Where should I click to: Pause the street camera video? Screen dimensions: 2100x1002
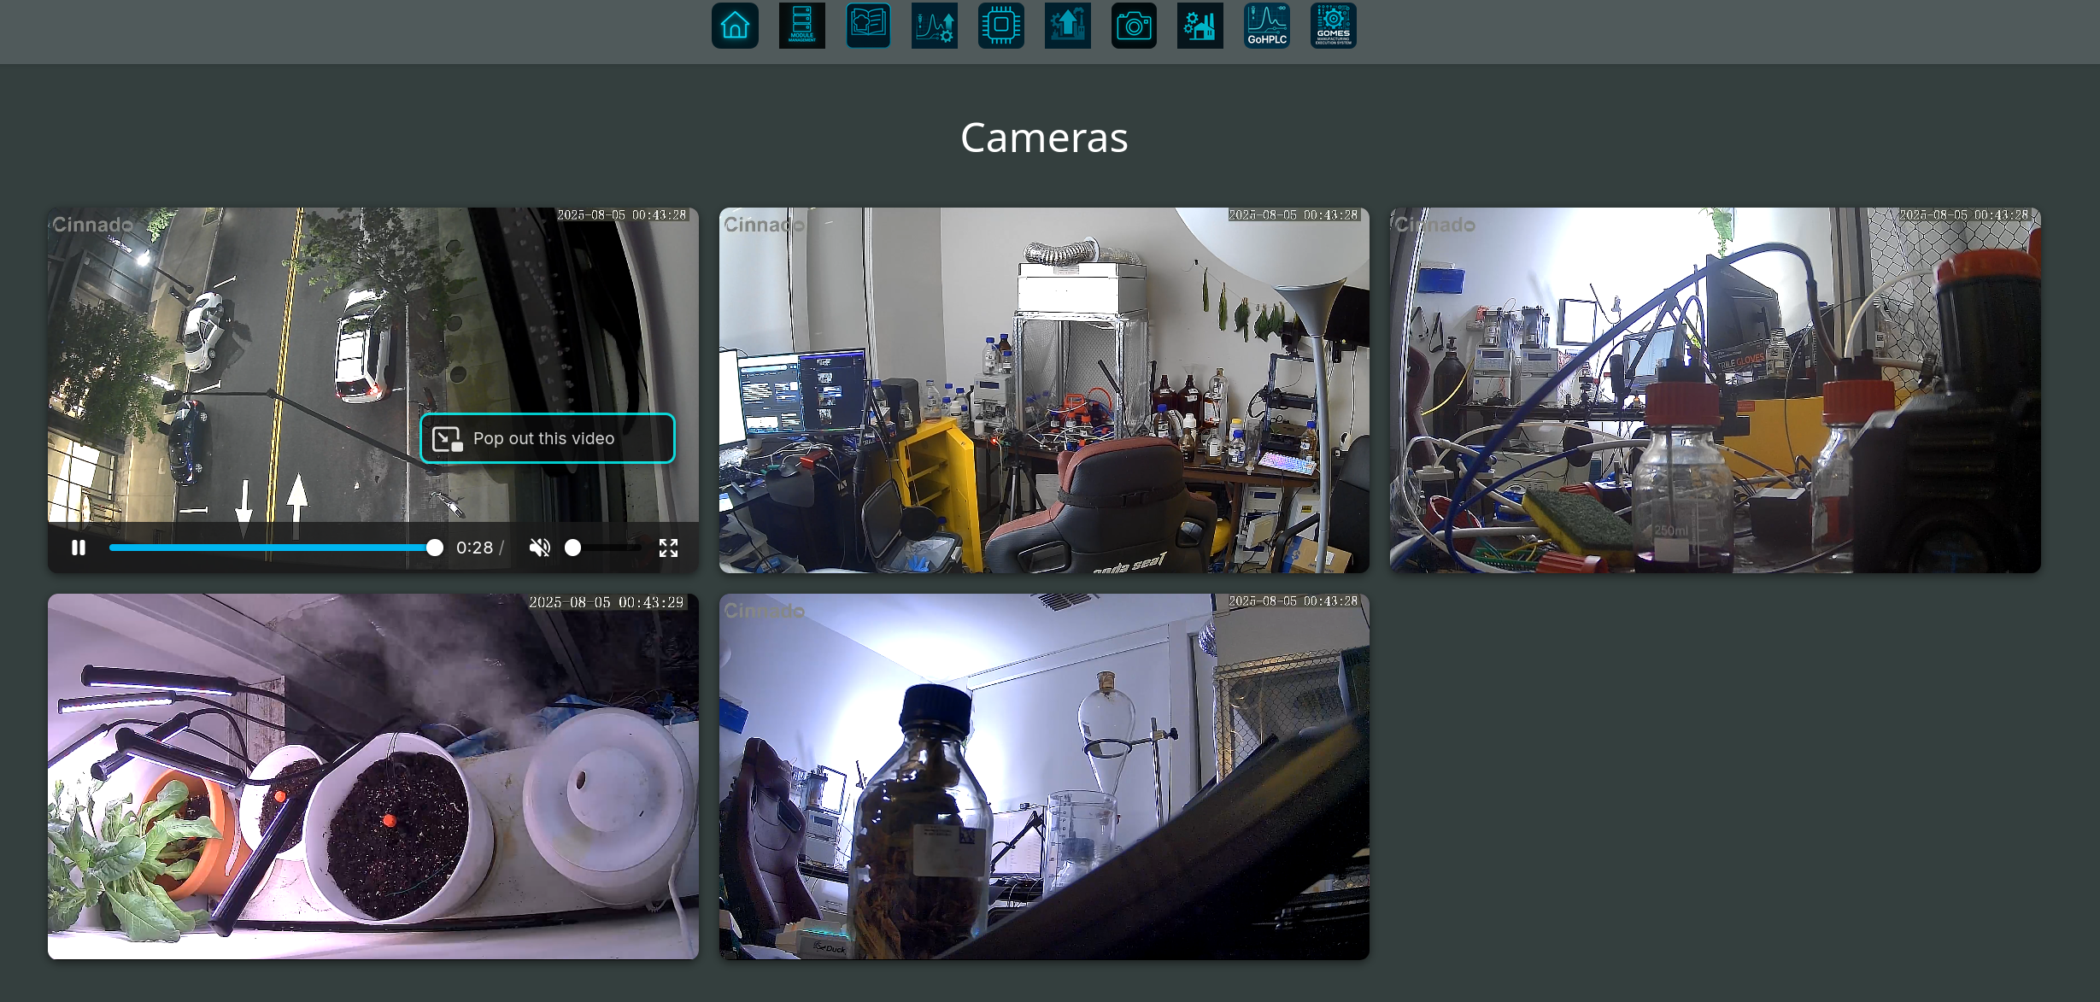tap(79, 548)
